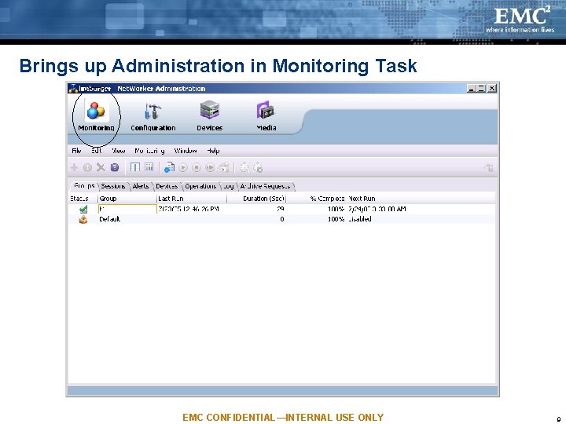Click the split-pane view toolbar icon

(x=135, y=167)
